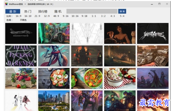Open the three caped figures wallpaper
This screenshot has width=172, height=111.
click(x=21, y=101)
